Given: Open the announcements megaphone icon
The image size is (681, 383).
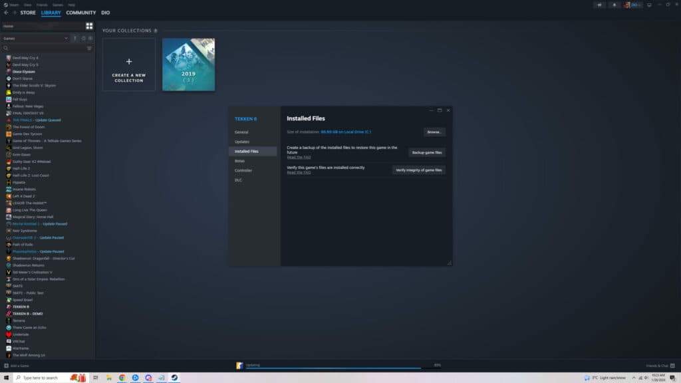Looking at the screenshot, I should [x=601, y=5].
